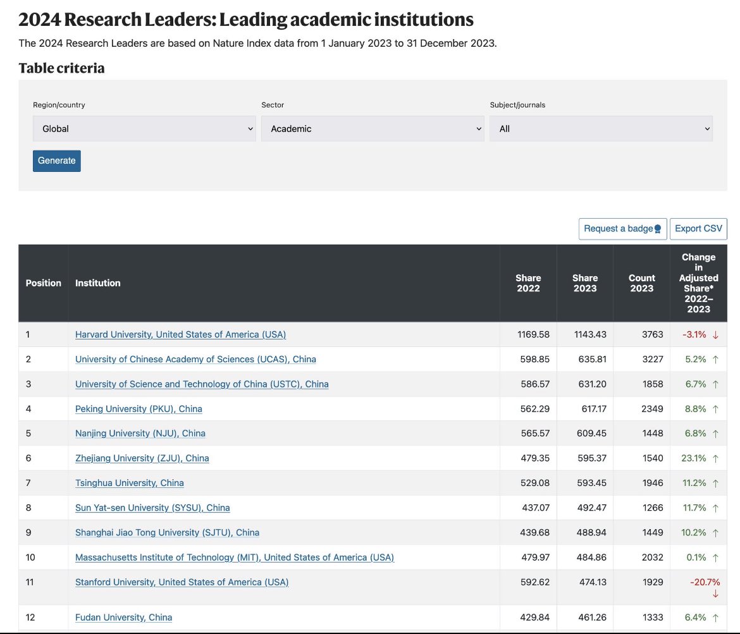Click the value 1143.43 in Harvard's row
The image size is (740, 634).
click(x=590, y=334)
